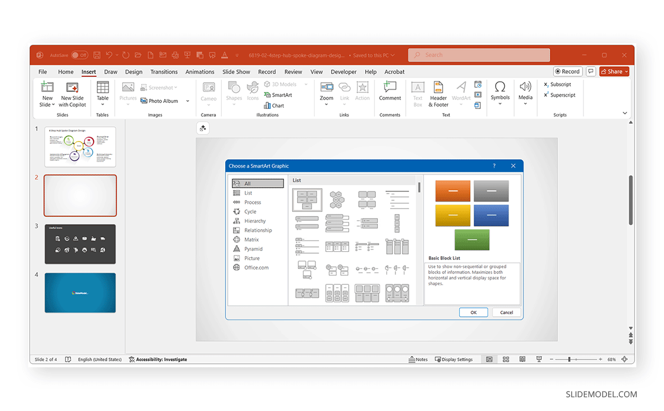664x411 pixels.
Task: Expand the 3D Models dropdown
Action: [x=306, y=84]
